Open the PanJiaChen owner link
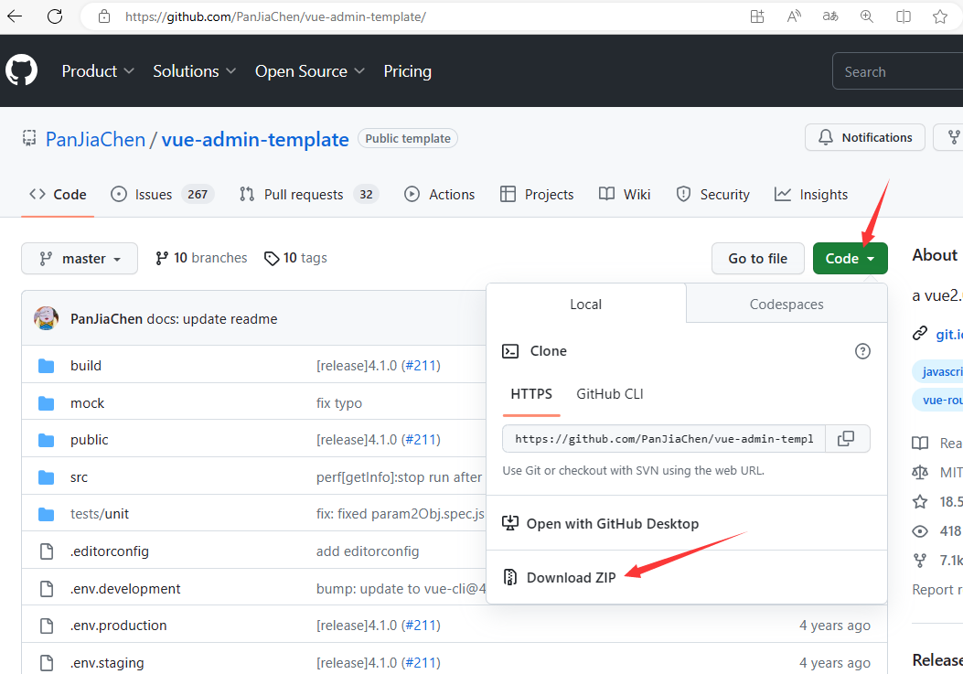The height and width of the screenshot is (674, 963). 95,139
